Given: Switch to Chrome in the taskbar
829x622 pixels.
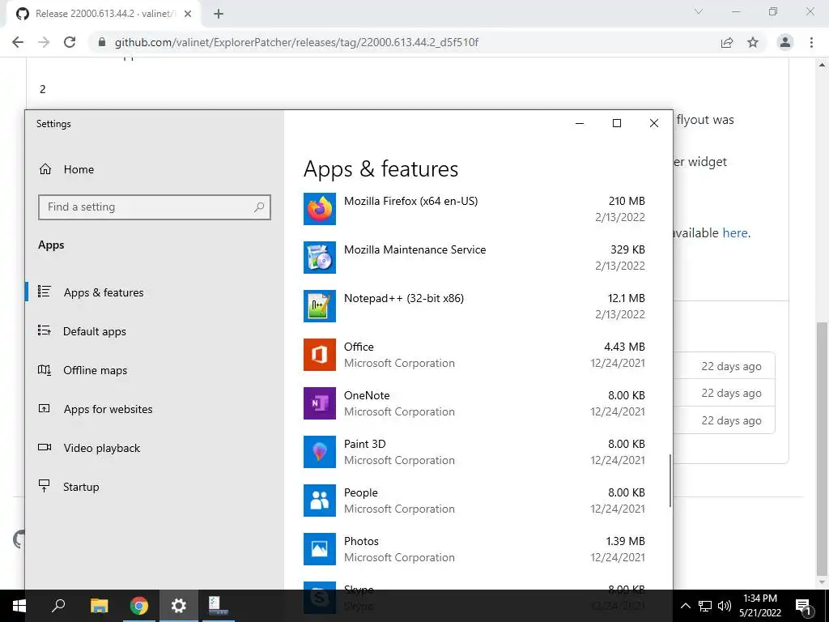Looking at the screenshot, I should (139, 606).
